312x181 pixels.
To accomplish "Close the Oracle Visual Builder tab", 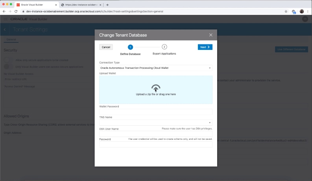I will [56, 5].
